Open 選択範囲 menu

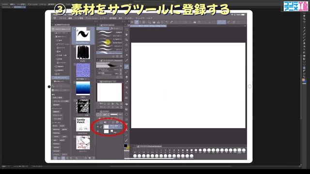click(113, 18)
